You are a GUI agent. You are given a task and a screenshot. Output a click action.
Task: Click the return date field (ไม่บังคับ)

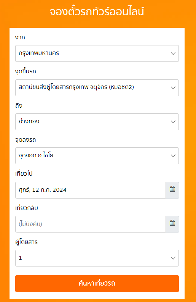tap(91, 224)
